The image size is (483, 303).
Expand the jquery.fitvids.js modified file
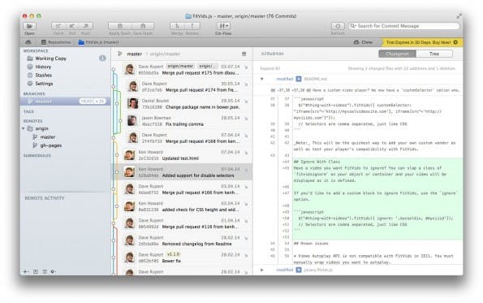point(262,270)
